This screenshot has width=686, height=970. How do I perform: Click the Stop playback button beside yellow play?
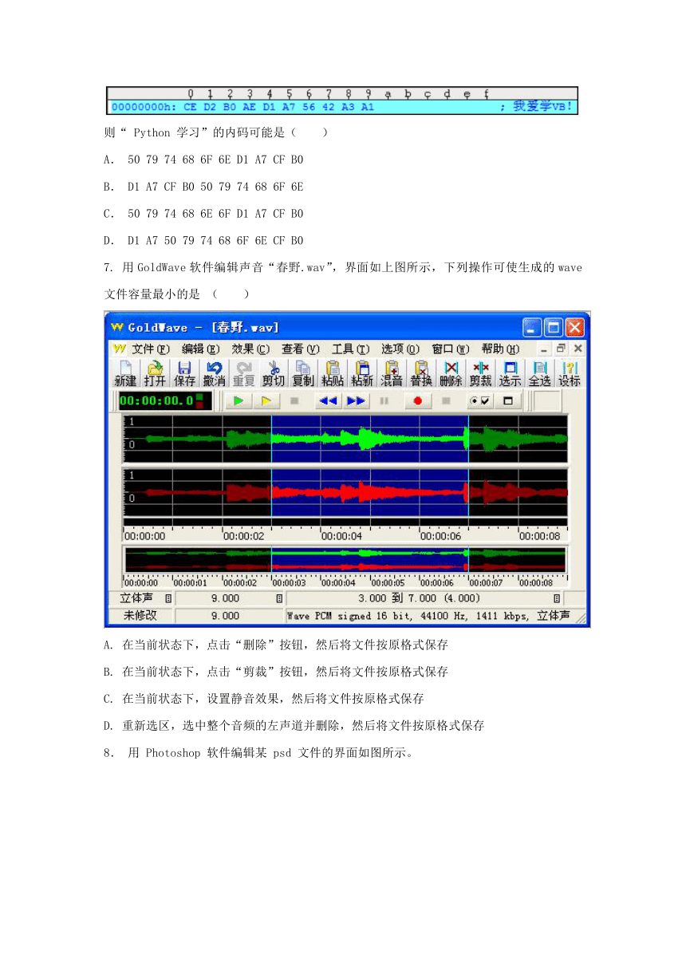(294, 400)
